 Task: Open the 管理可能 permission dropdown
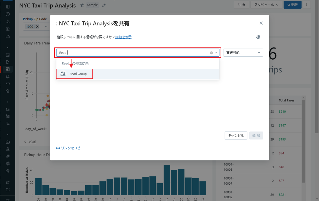click(x=243, y=53)
